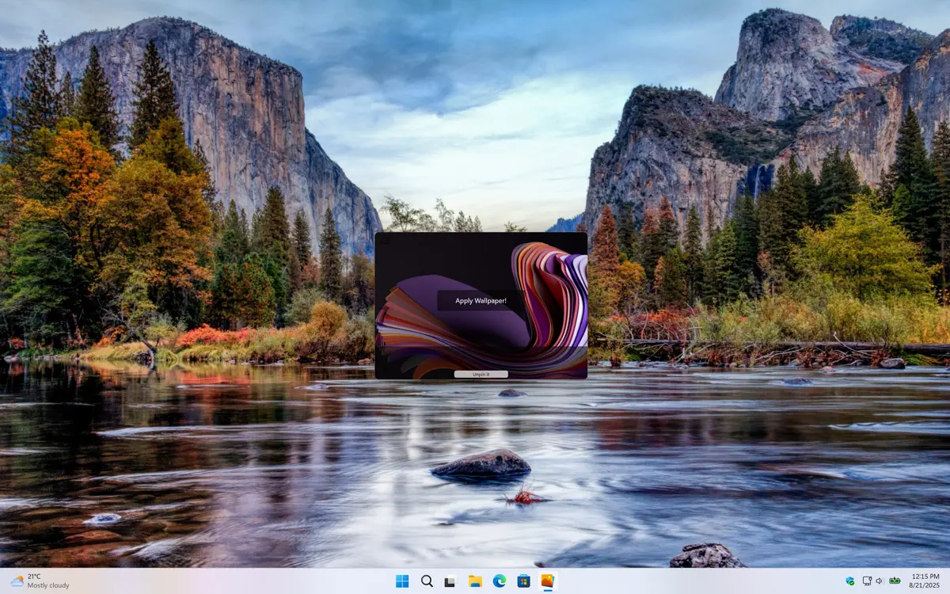This screenshot has width=950, height=594.
Task: Click the Apply Wallpaper! button
Action: [481, 301]
